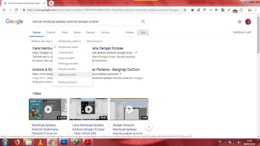Open Chrome three-dot menu

click(256, 10)
